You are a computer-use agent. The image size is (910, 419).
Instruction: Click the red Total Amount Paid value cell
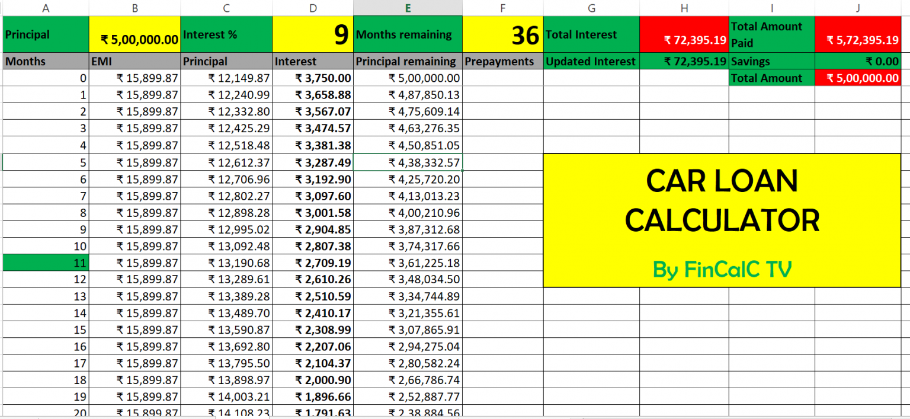pyautogui.click(x=857, y=34)
